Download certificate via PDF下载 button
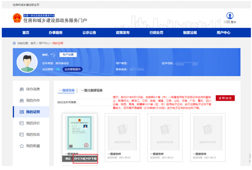252x170 pixels. pos(91,159)
